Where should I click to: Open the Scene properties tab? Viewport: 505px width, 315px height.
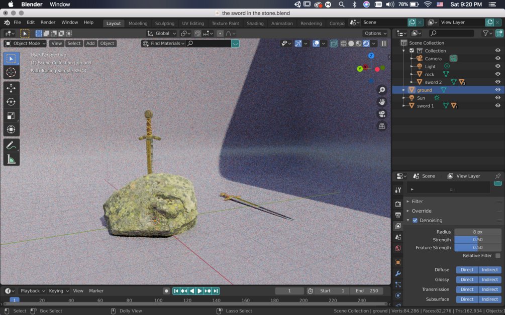pos(398,237)
